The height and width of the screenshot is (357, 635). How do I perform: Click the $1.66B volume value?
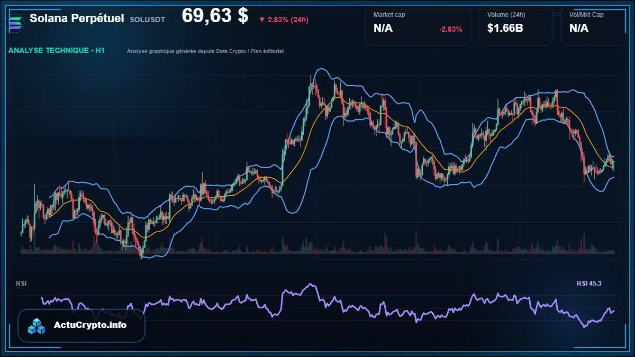click(x=505, y=28)
